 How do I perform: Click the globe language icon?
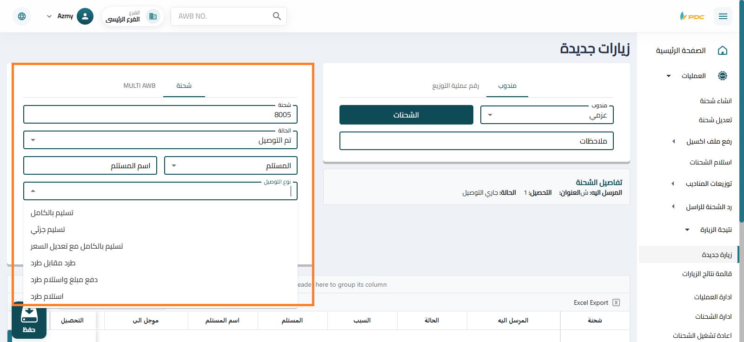[22, 16]
